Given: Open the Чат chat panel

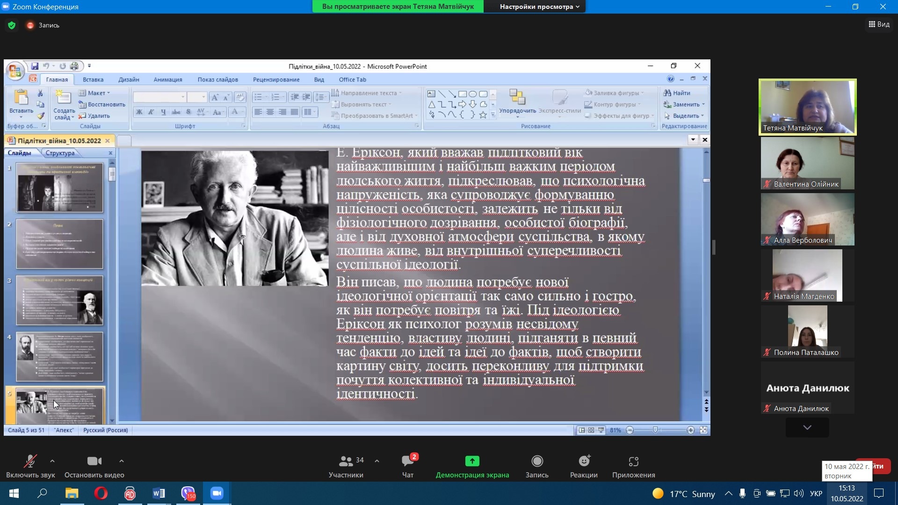Looking at the screenshot, I should [x=407, y=461].
